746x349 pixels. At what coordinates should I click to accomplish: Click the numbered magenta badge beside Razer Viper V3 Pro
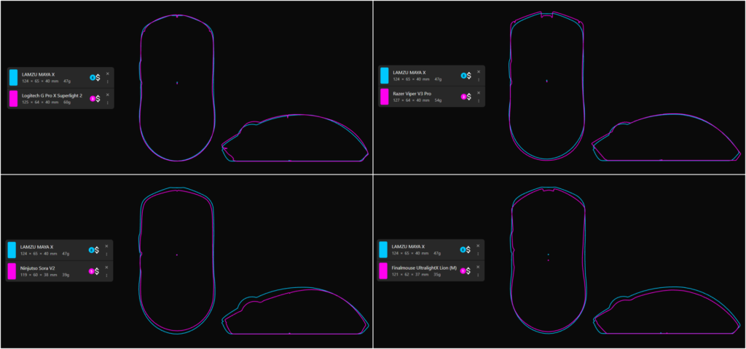point(463,97)
